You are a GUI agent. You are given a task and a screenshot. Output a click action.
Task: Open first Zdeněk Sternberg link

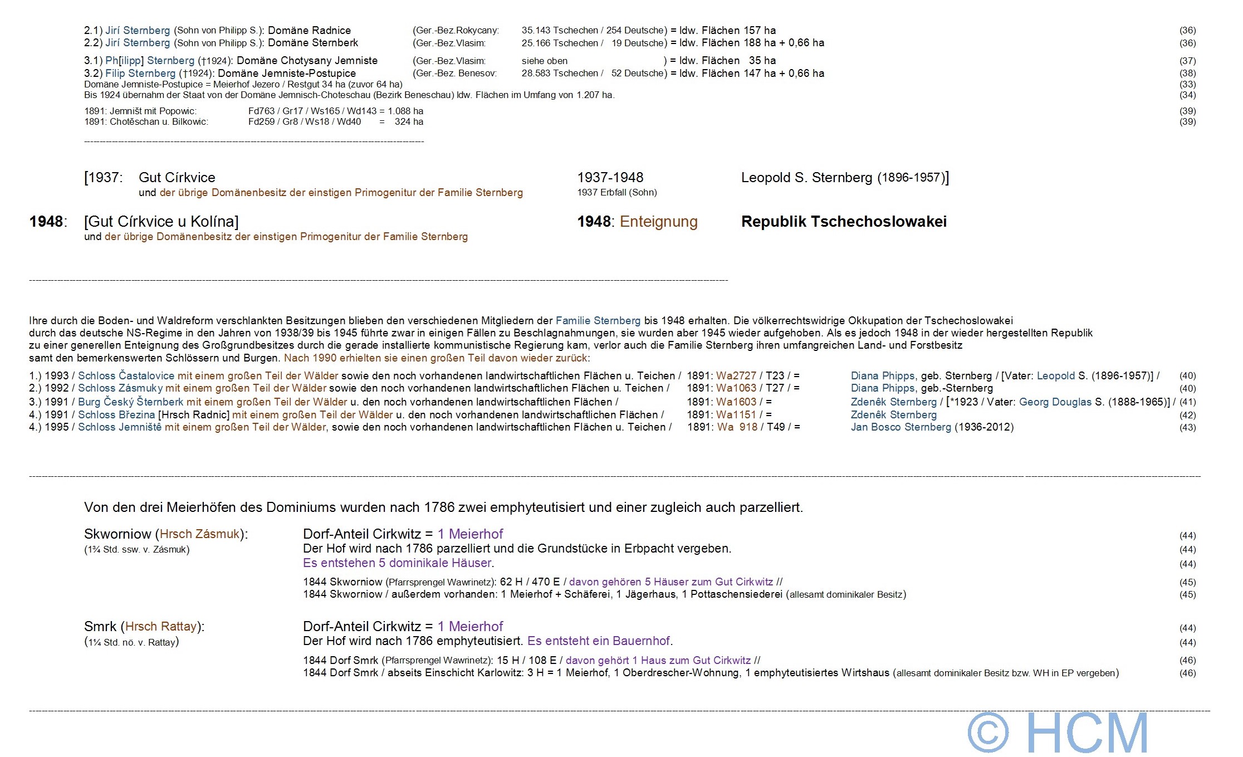[893, 402]
